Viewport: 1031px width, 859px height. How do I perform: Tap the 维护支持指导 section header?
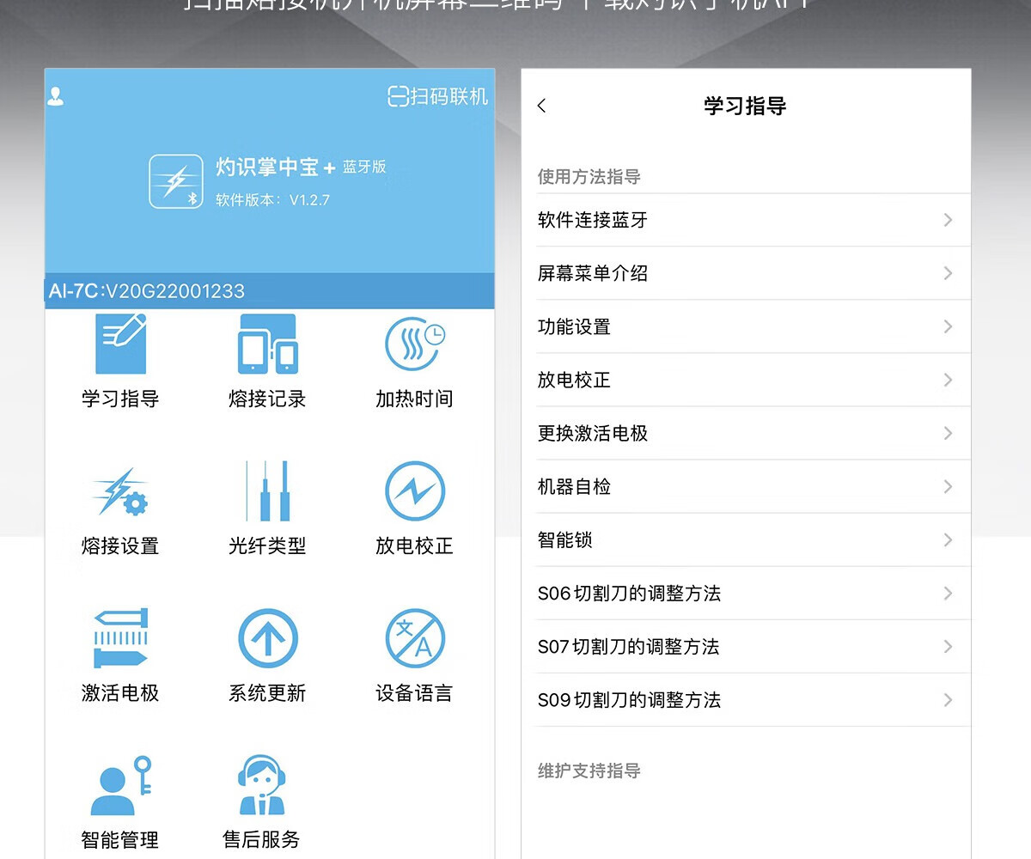click(x=589, y=771)
